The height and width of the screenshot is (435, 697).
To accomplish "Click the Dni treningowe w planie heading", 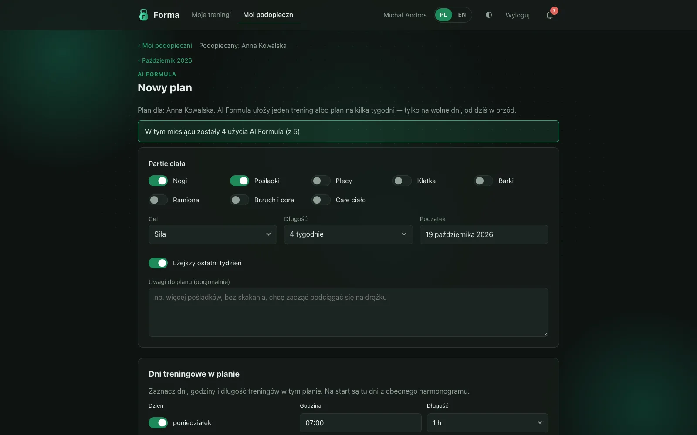I will (194, 374).
